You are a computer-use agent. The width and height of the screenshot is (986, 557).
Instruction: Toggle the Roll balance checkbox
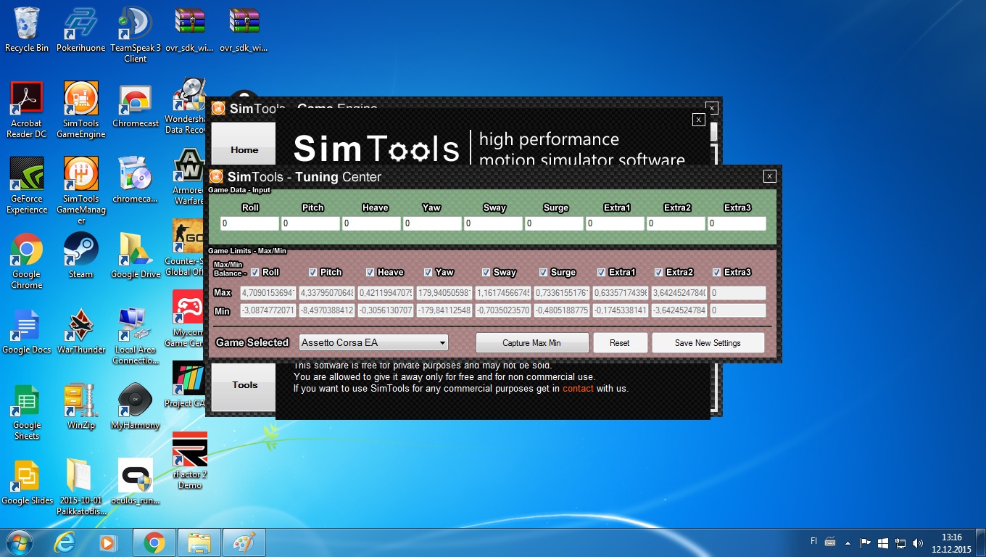(x=254, y=273)
